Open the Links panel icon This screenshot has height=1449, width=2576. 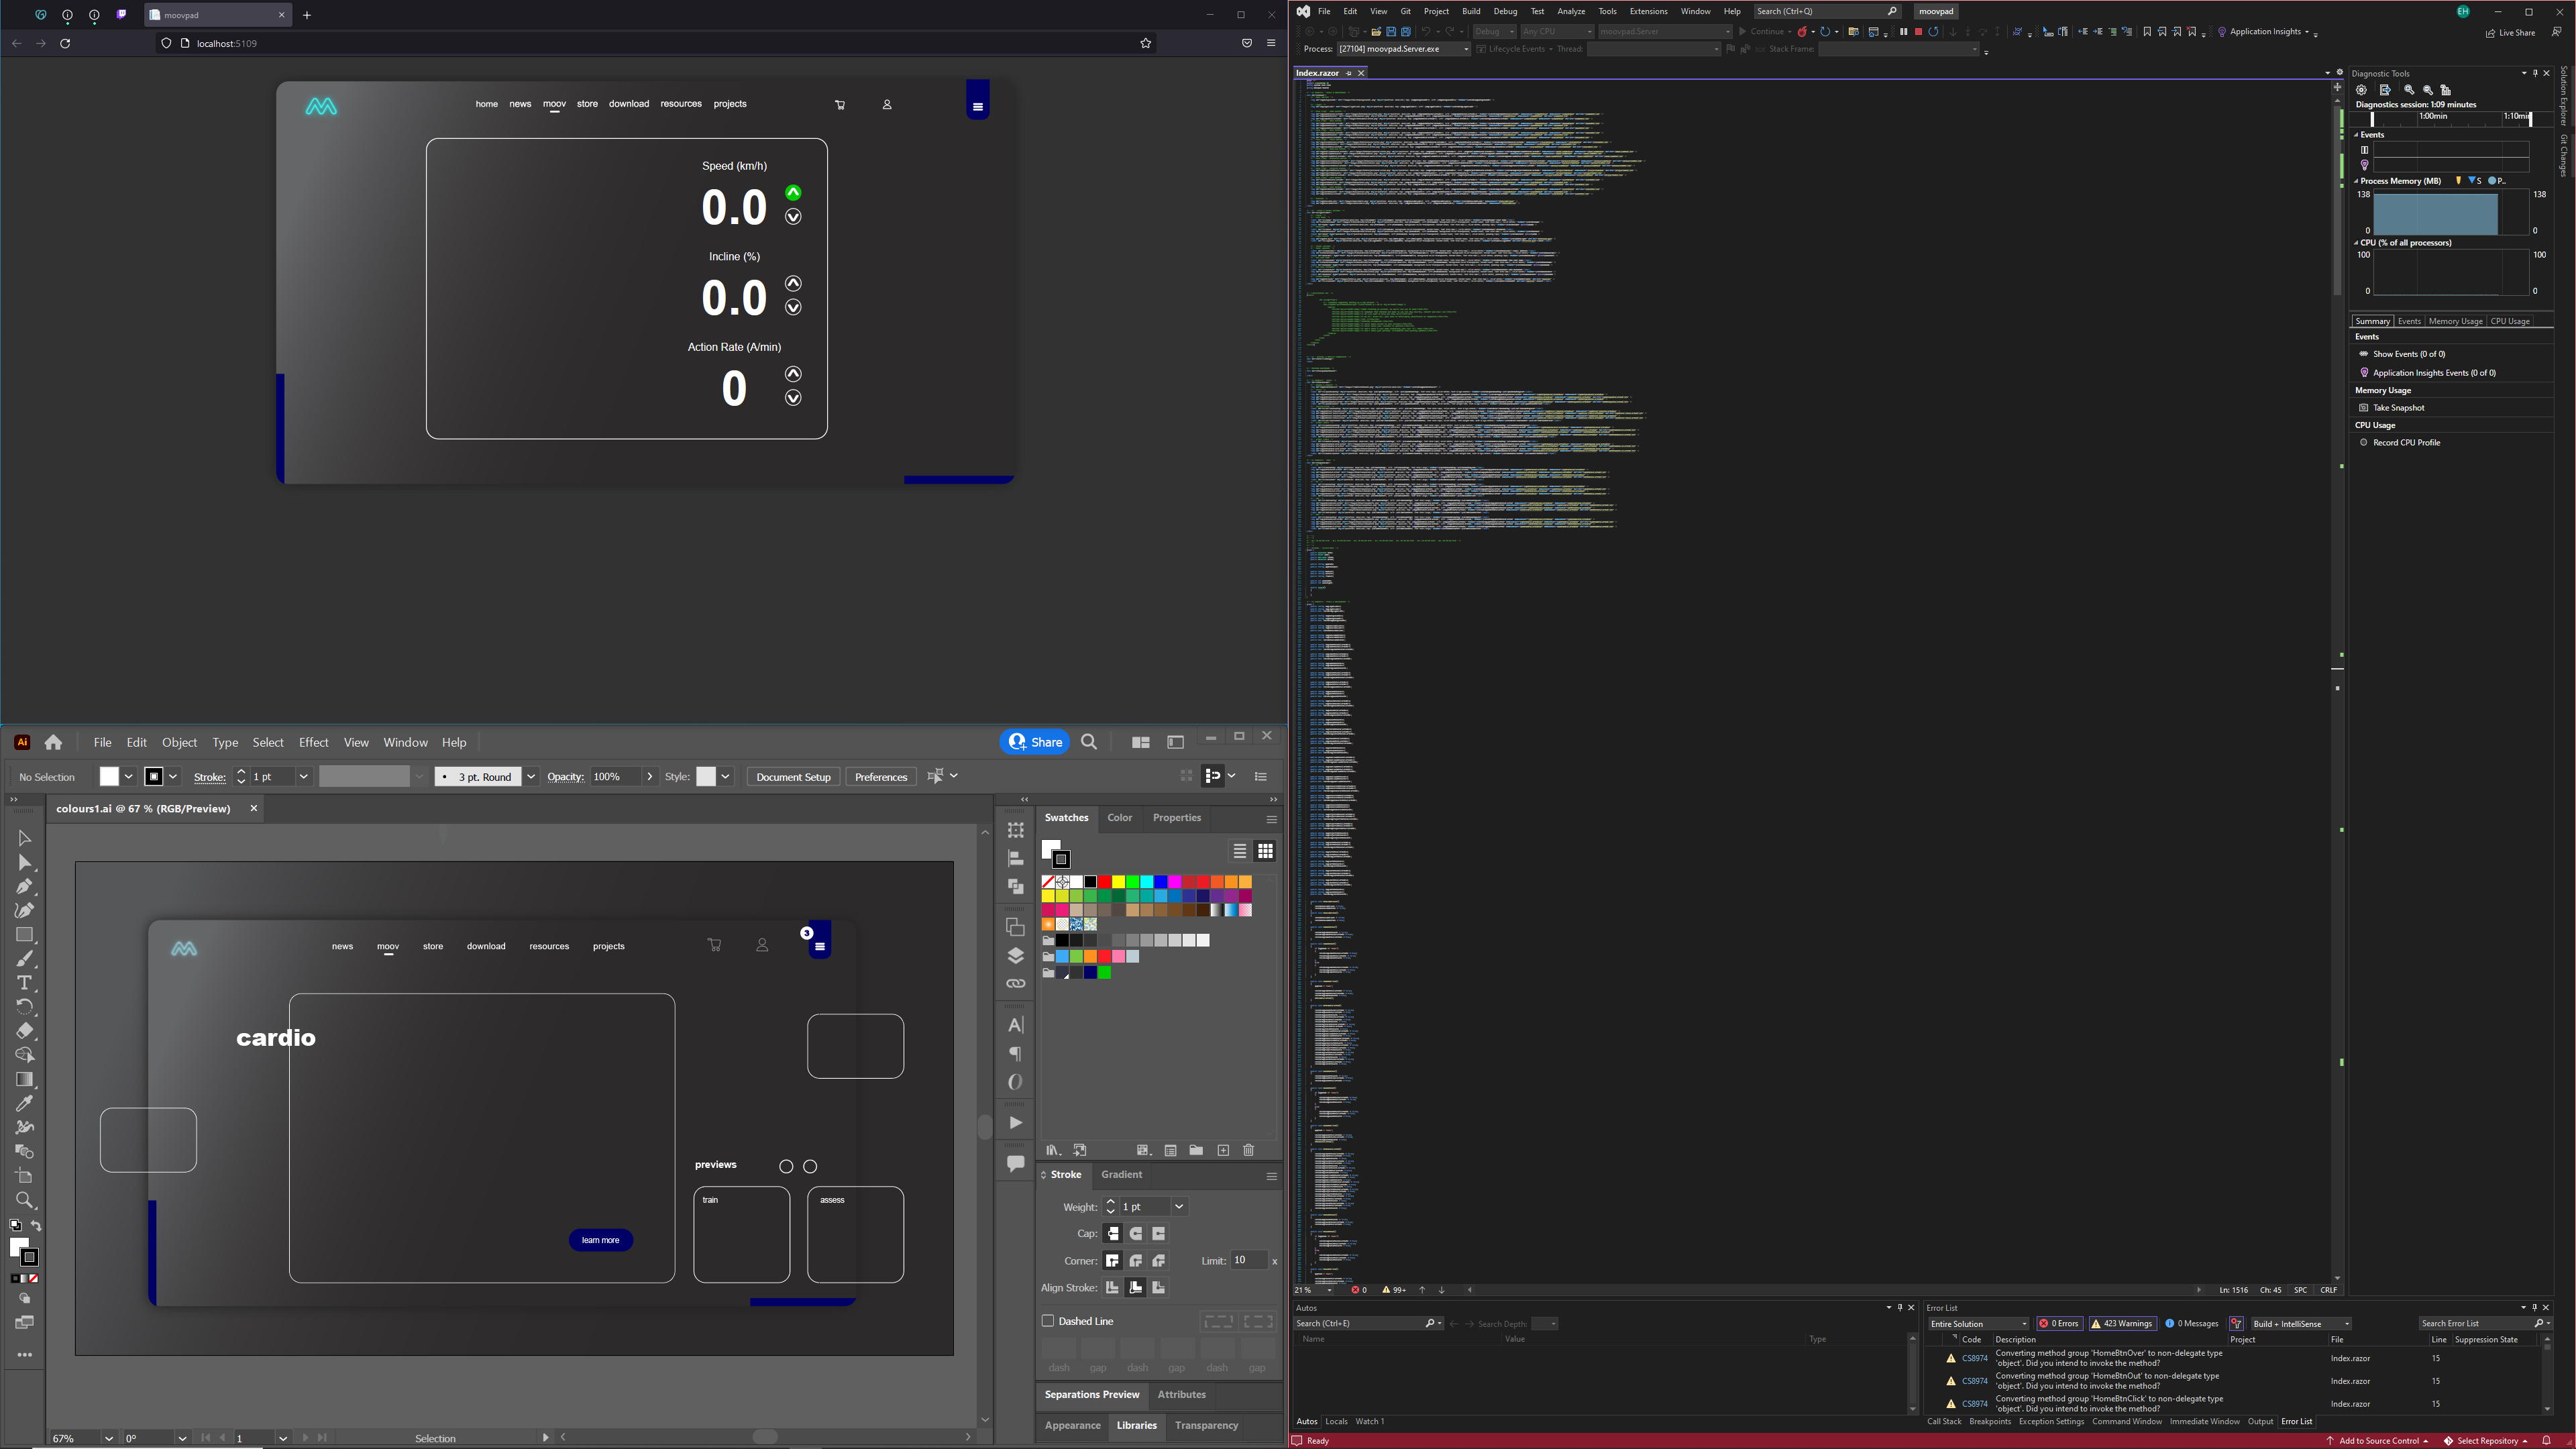tap(1015, 983)
